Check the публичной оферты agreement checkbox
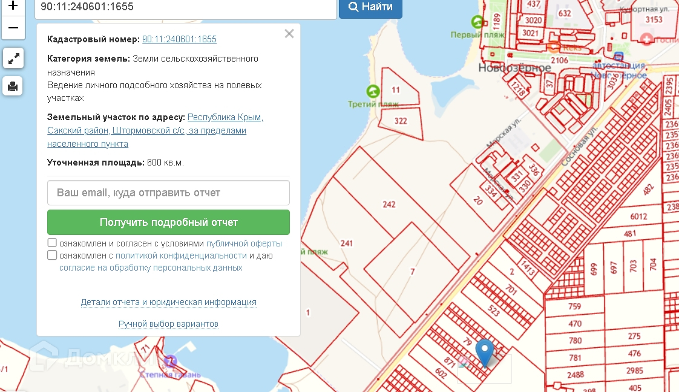The width and height of the screenshot is (679, 392). [x=52, y=243]
